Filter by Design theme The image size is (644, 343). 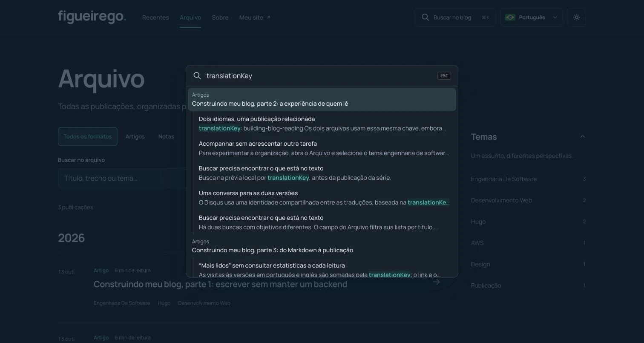[528, 264]
